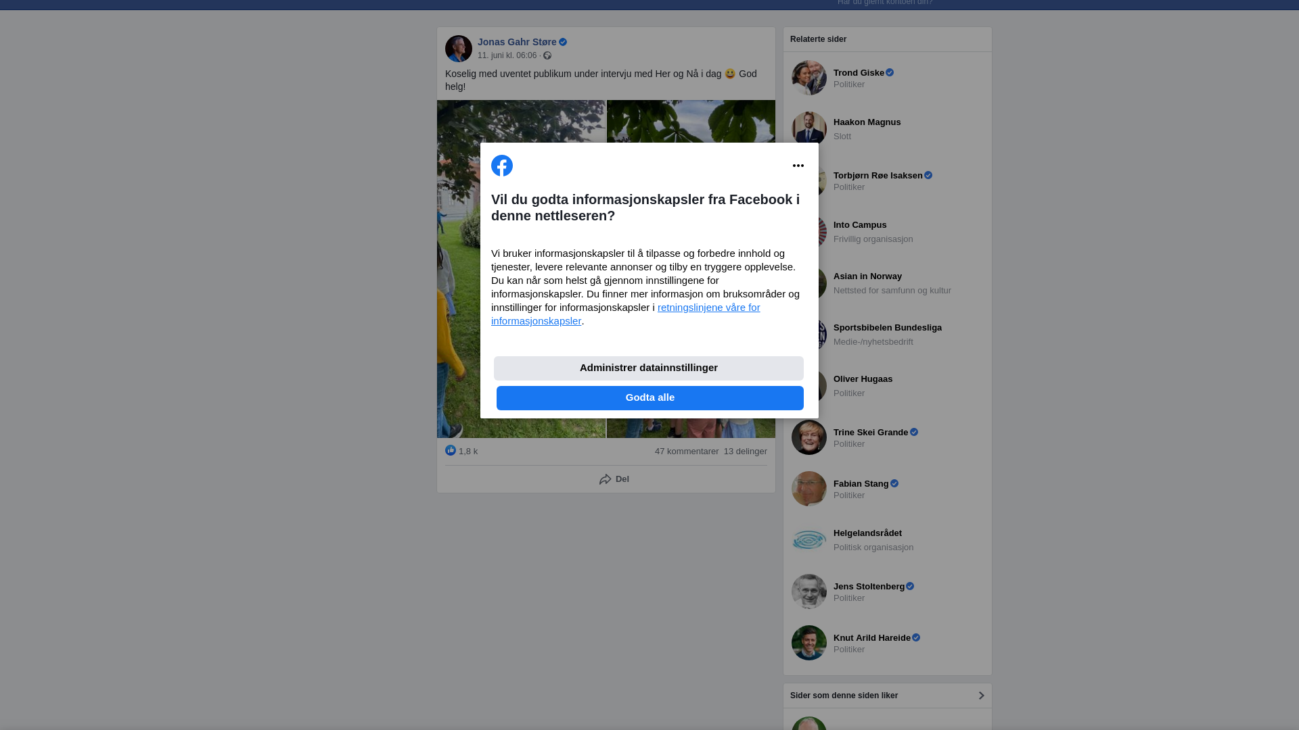Click Jonas Gahr Støre's profile picture
The image size is (1299, 730).
pos(459,49)
